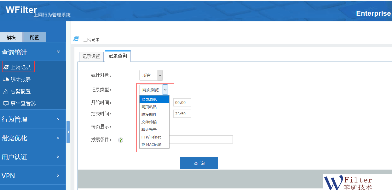Click the 开始时间 time field showing 00:00
The image size is (392, 190).
click(x=183, y=103)
